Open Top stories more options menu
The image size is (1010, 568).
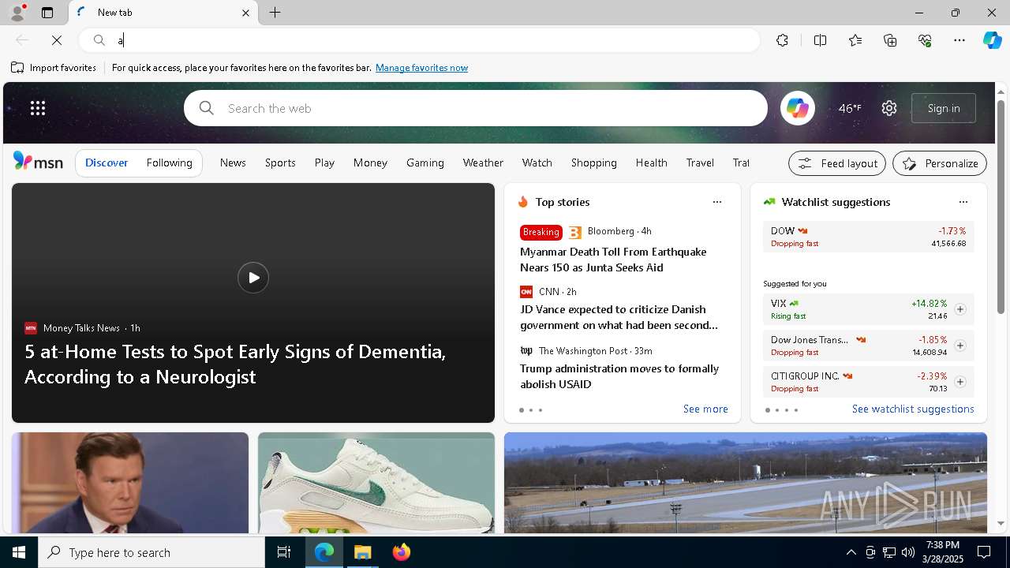(717, 202)
